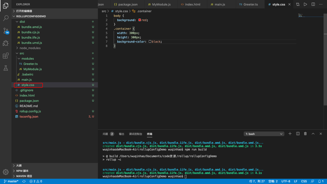This screenshot has height=184, width=327.
Task: Collapse the modules folder
Action: click(55, 59)
